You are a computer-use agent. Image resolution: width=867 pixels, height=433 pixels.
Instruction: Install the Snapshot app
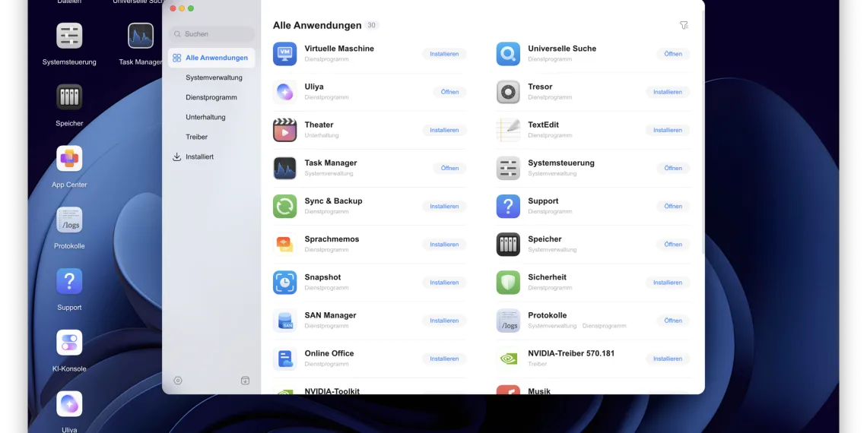pos(444,283)
